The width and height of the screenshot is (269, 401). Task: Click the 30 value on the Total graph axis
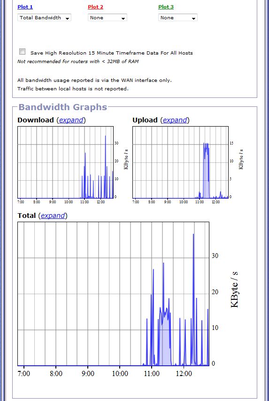click(215, 256)
